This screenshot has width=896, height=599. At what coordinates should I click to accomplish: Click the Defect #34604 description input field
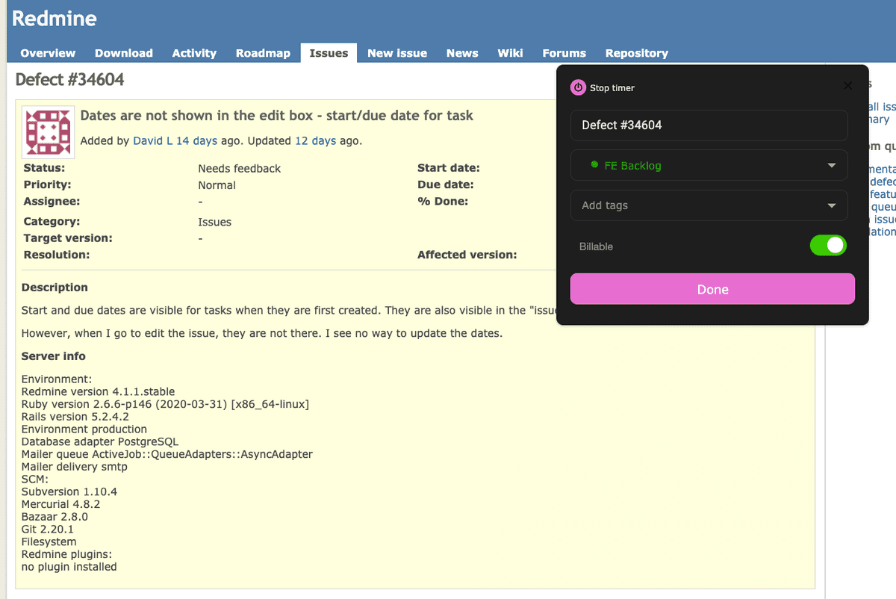(x=709, y=125)
